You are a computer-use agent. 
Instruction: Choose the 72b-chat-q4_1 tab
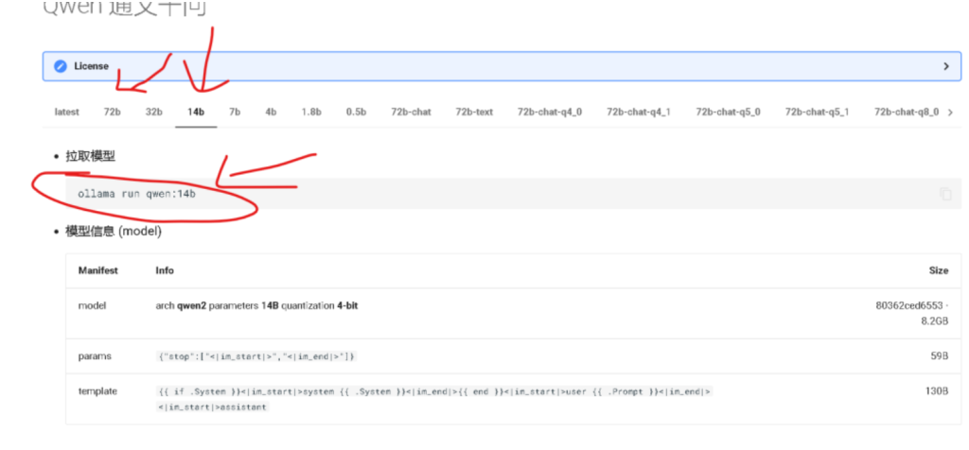click(x=639, y=112)
